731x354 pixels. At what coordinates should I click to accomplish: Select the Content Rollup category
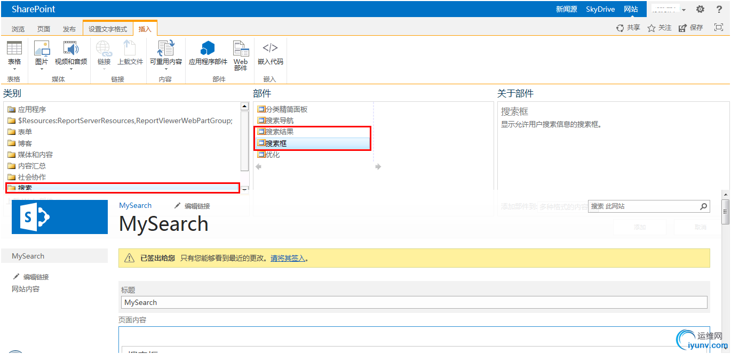(x=27, y=166)
